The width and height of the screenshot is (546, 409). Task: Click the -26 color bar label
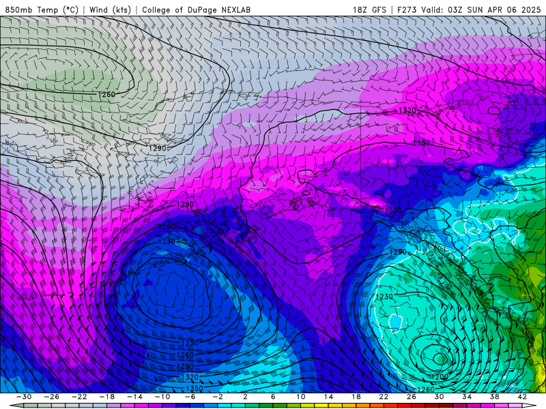pos(52,397)
